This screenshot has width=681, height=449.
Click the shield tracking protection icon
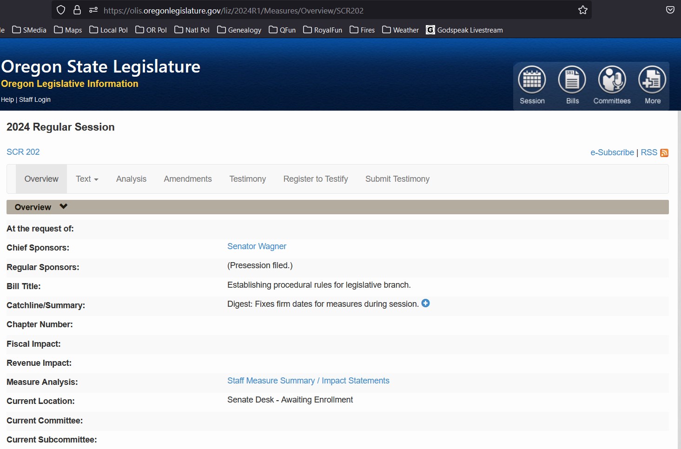pos(61,10)
